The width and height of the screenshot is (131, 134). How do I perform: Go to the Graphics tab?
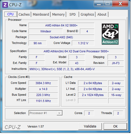(87, 14)
